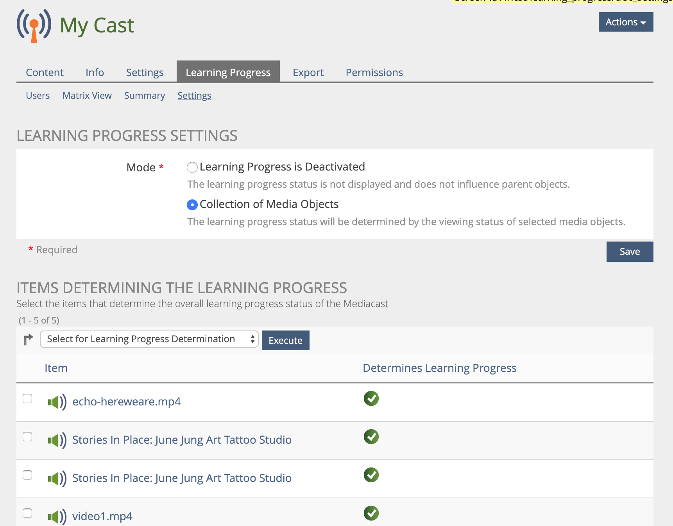673x526 pixels.
Task: Open the Actions dropdown menu
Action: pyautogui.click(x=625, y=22)
